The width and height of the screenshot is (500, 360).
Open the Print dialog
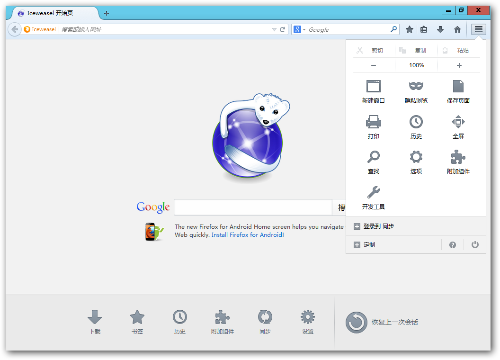click(373, 126)
